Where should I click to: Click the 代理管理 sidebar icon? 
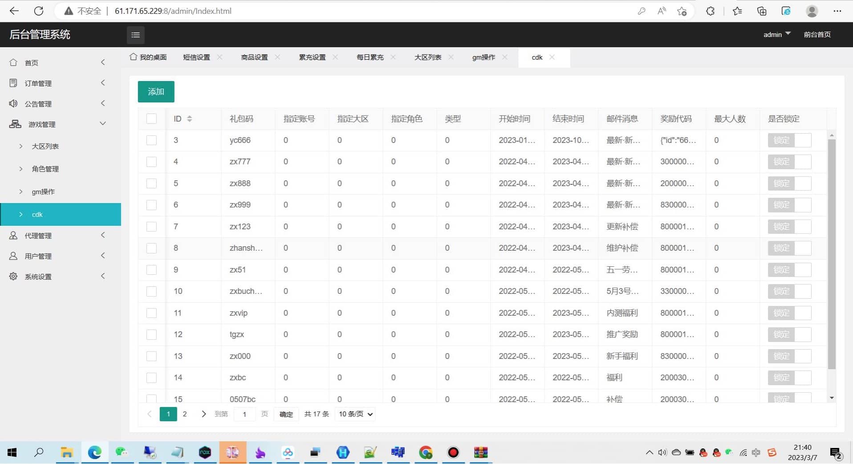pos(12,235)
